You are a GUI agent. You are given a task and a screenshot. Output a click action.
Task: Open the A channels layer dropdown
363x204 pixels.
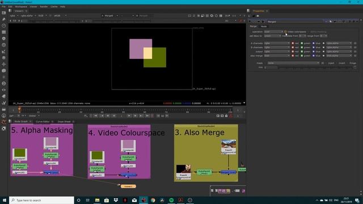(277, 43)
